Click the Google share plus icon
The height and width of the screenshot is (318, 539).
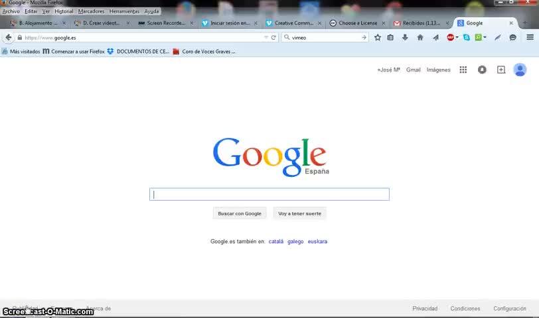[501, 70]
